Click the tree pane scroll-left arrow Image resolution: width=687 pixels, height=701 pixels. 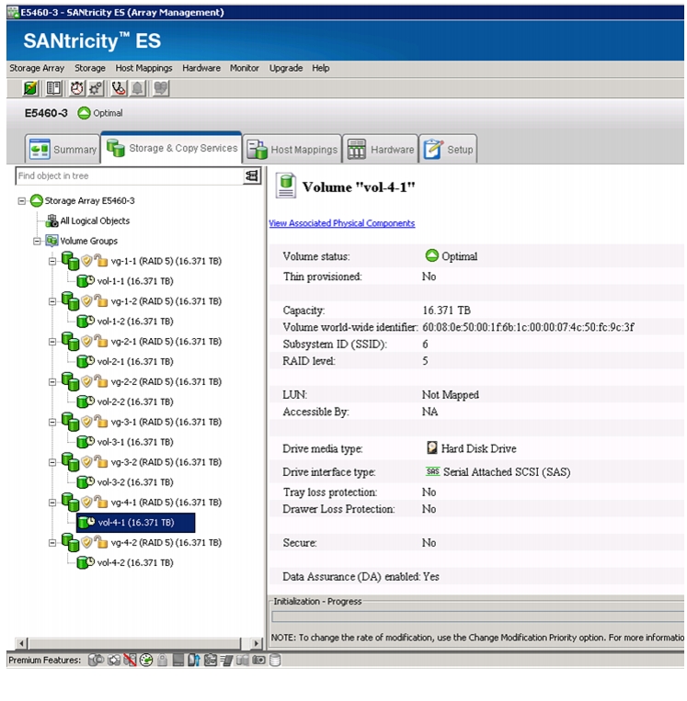21,643
